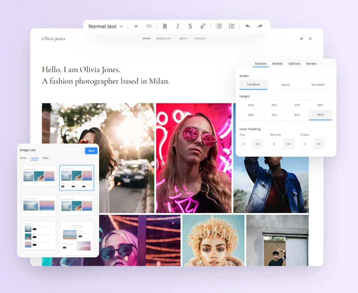Create a bulleted list

pyautogui.click(x=219, y=26)
